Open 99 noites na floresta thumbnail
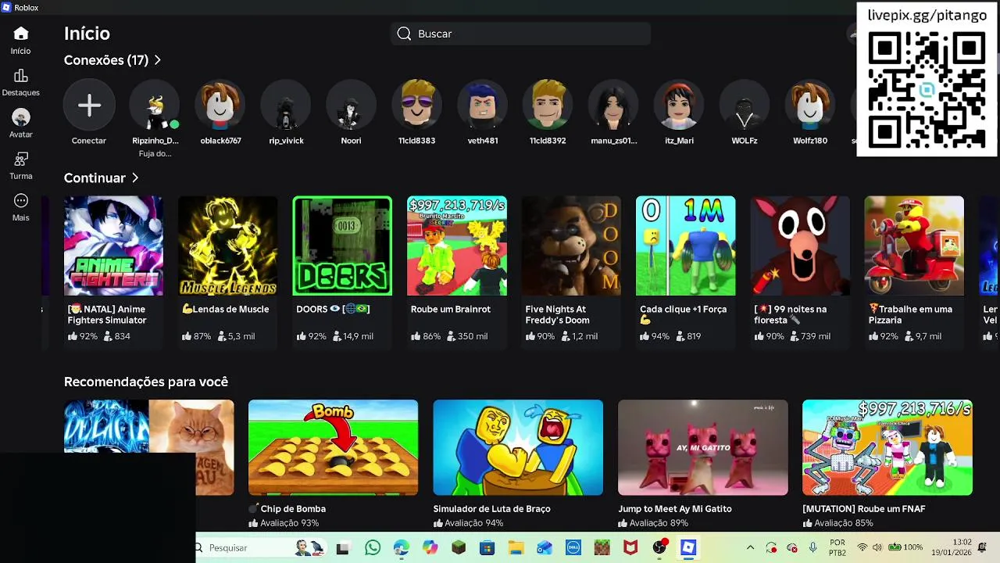The image size is (1000, 563). point(800,246)
